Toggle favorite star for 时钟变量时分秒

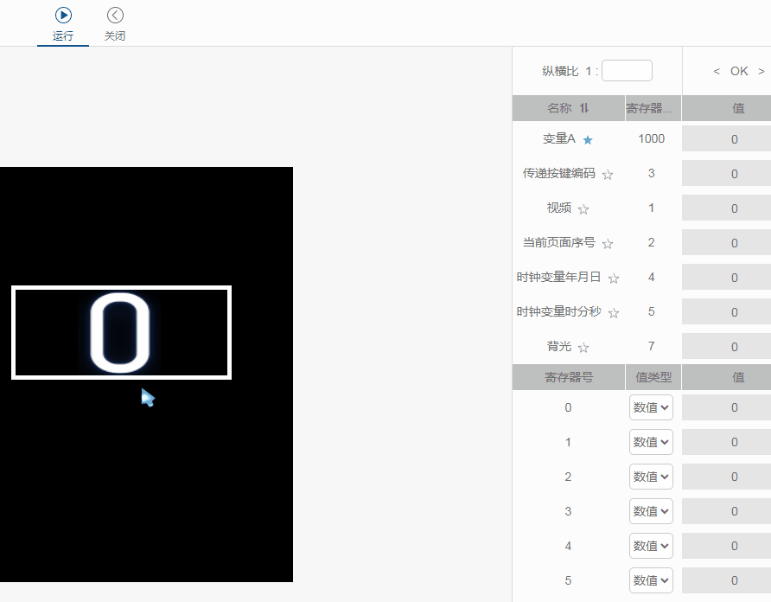coord(614,311)
